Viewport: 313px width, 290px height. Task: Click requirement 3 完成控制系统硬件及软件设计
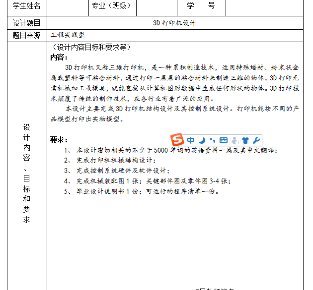point(117,171)
